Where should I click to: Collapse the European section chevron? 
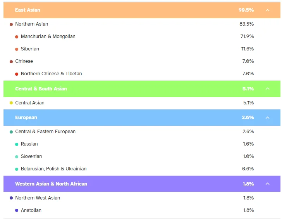pyautogui.click(x=267, y=118)
